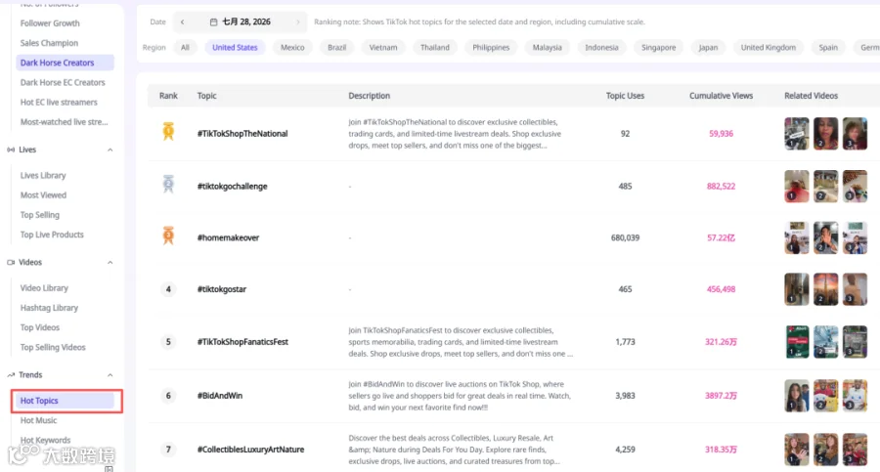The image size is (880, 472).
Task: Open Top Selling Videos in sidebar
Action: pyautogui.click(x=53, y=347)
